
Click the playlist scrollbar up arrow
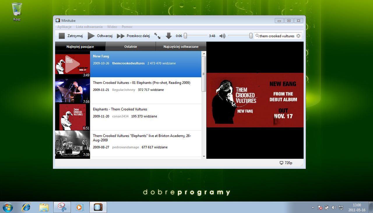click(x=204, y=54)
